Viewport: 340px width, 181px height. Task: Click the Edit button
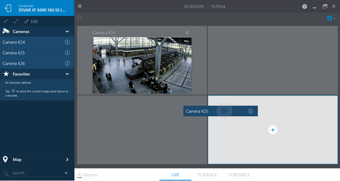pos(31,21)
